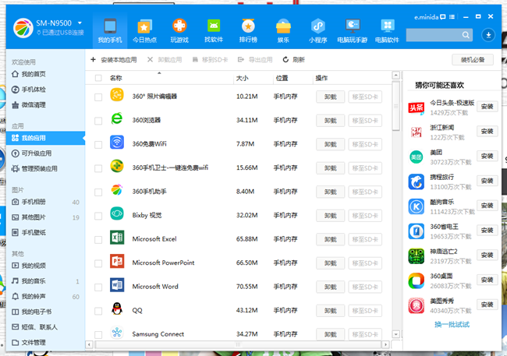
Task: Open the download manager icon
Action: [x=488, y=34]
